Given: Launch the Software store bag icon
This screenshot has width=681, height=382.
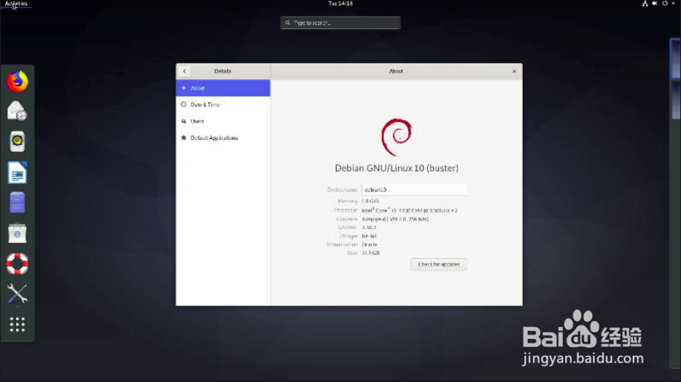Looking at the screenshot, I should 17,234.
